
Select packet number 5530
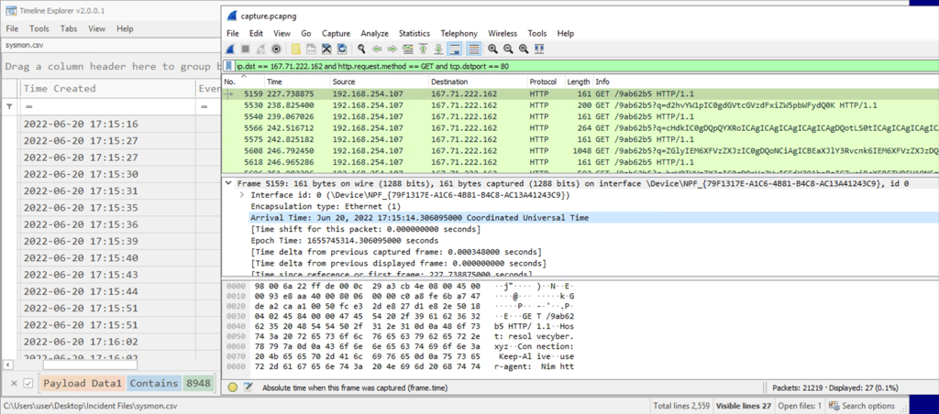coord(580,105)
